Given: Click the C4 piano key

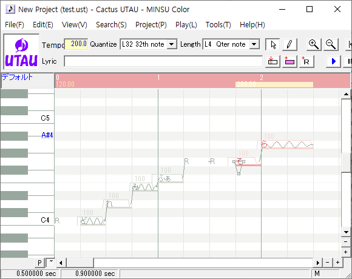Looking at the screenshot, I should [27, 221].
